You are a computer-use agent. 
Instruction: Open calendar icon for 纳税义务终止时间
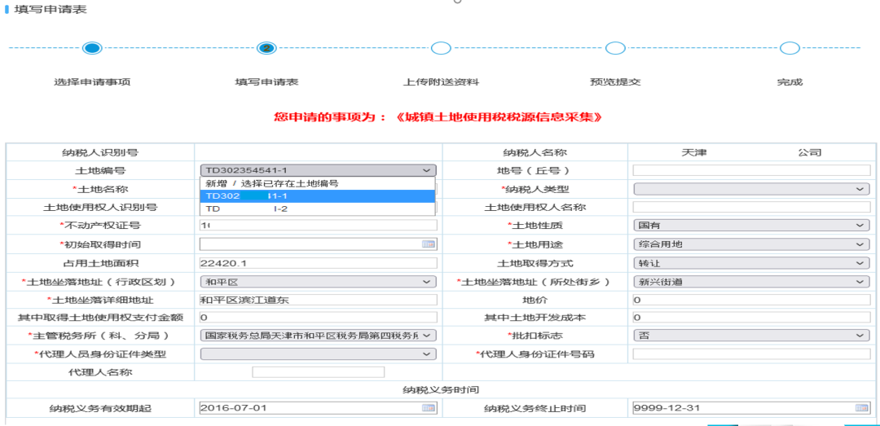tap(861, 408)
